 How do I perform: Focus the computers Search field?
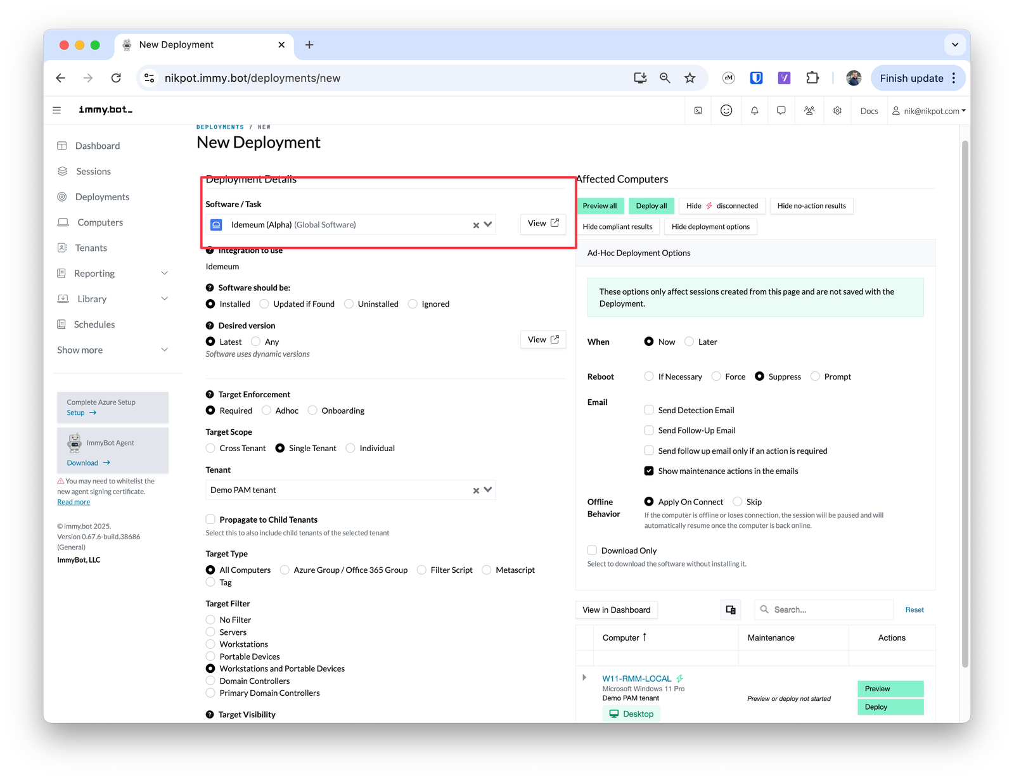click(824, 610)
